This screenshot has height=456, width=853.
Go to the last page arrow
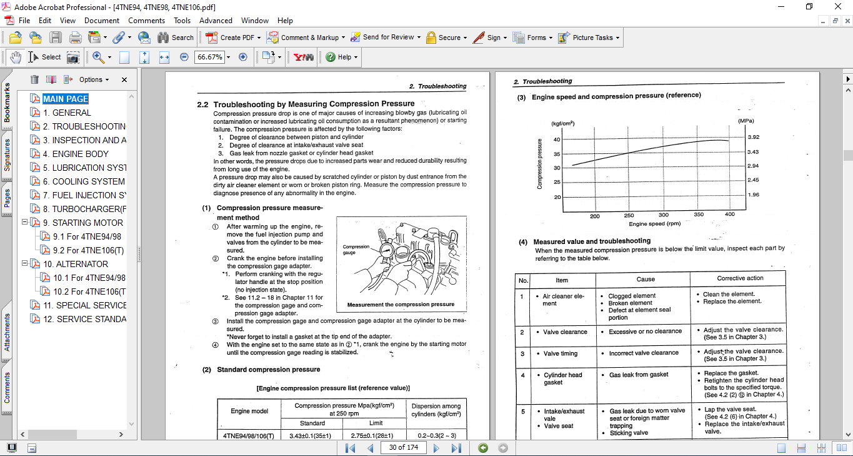click(456, 448)
